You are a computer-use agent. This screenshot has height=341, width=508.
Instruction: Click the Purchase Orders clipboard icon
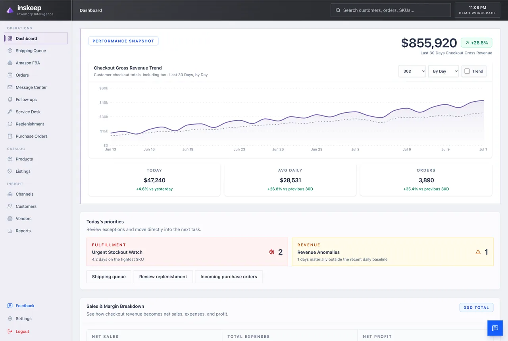pyautogui.click(x=10, y=136)
